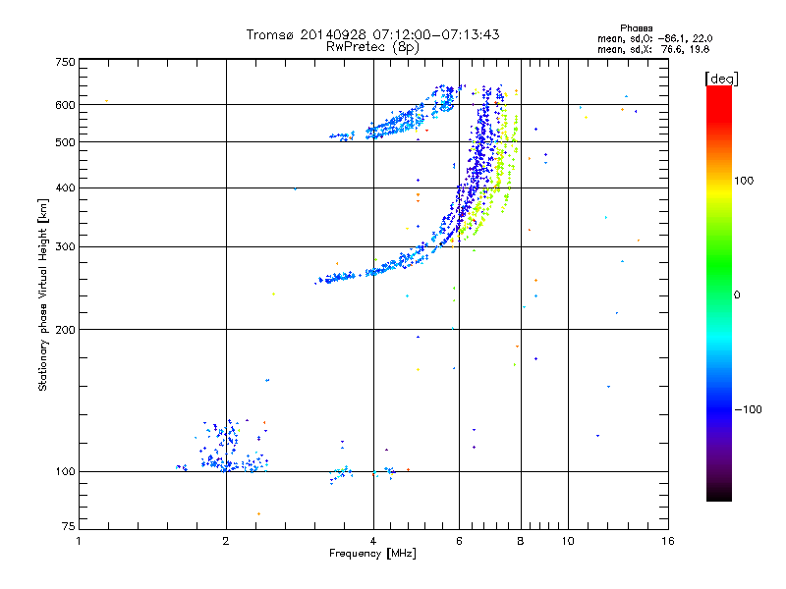786x589 pixels.
Task: Click the 'Frequency [MHz]' axis label
Action: (x=372, y=554)
